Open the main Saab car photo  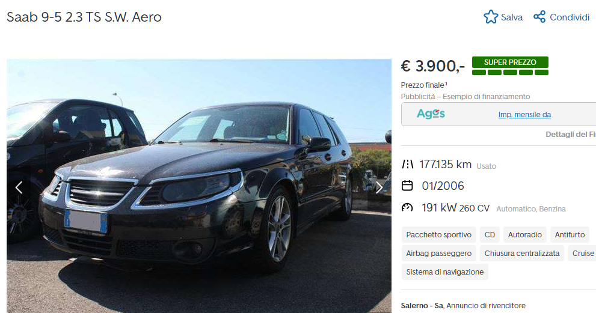coord(199,186)
